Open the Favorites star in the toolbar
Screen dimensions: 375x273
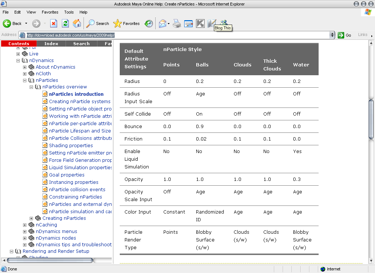(118, 23)
